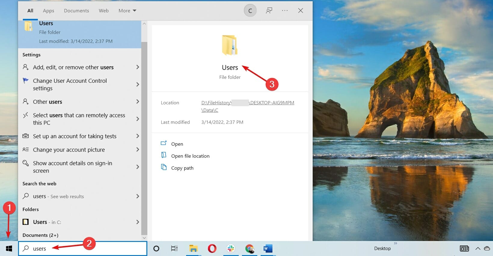Screen dimensions: 493x256
Task: Open Slack from the taskbar
Action: coord(231,249)
